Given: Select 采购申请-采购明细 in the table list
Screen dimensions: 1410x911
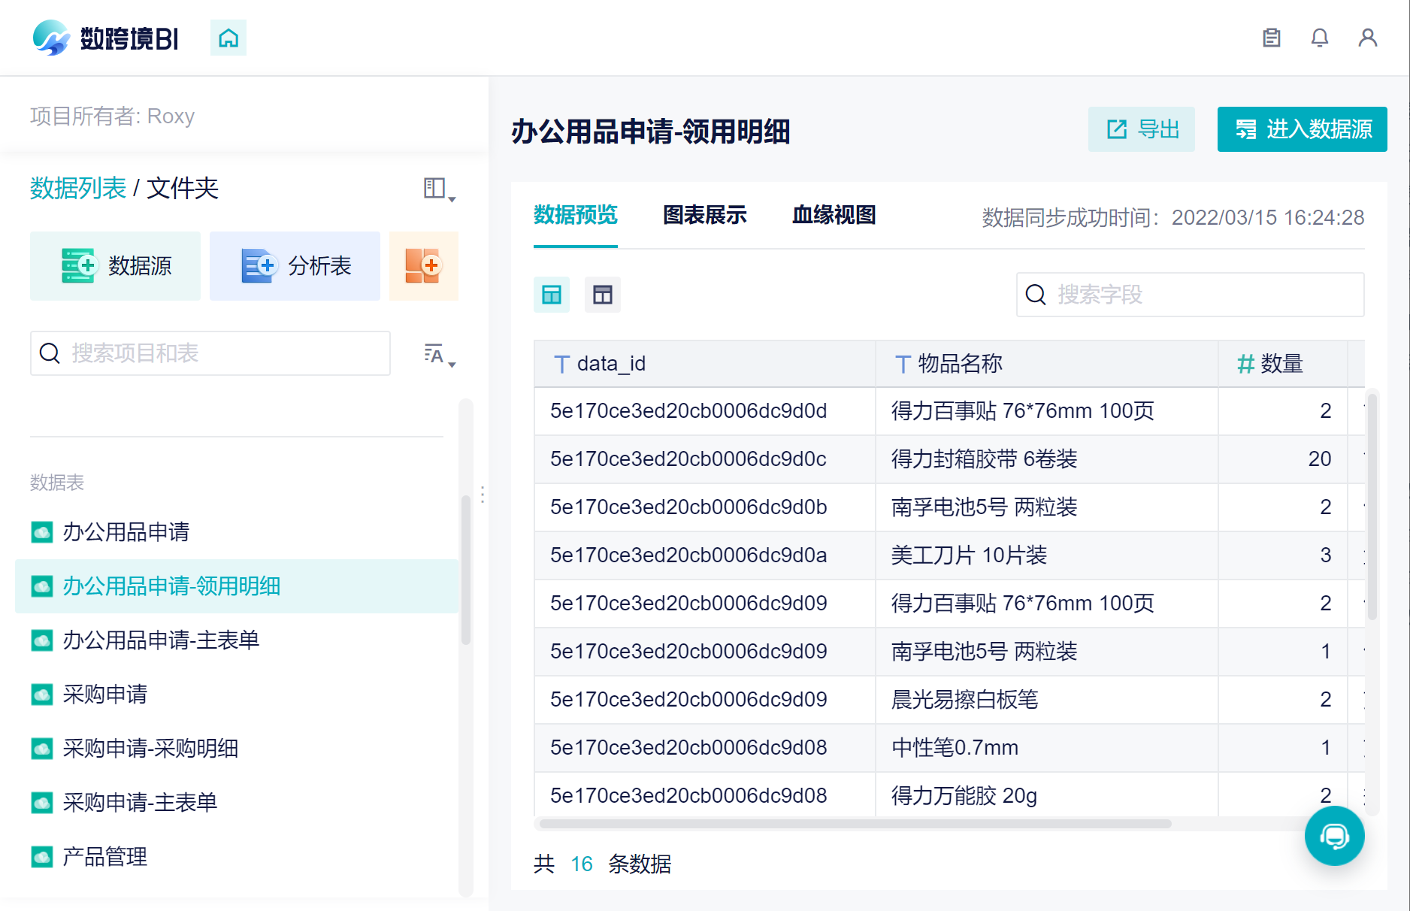Looking at the screenshot, I should coord(150,749).
